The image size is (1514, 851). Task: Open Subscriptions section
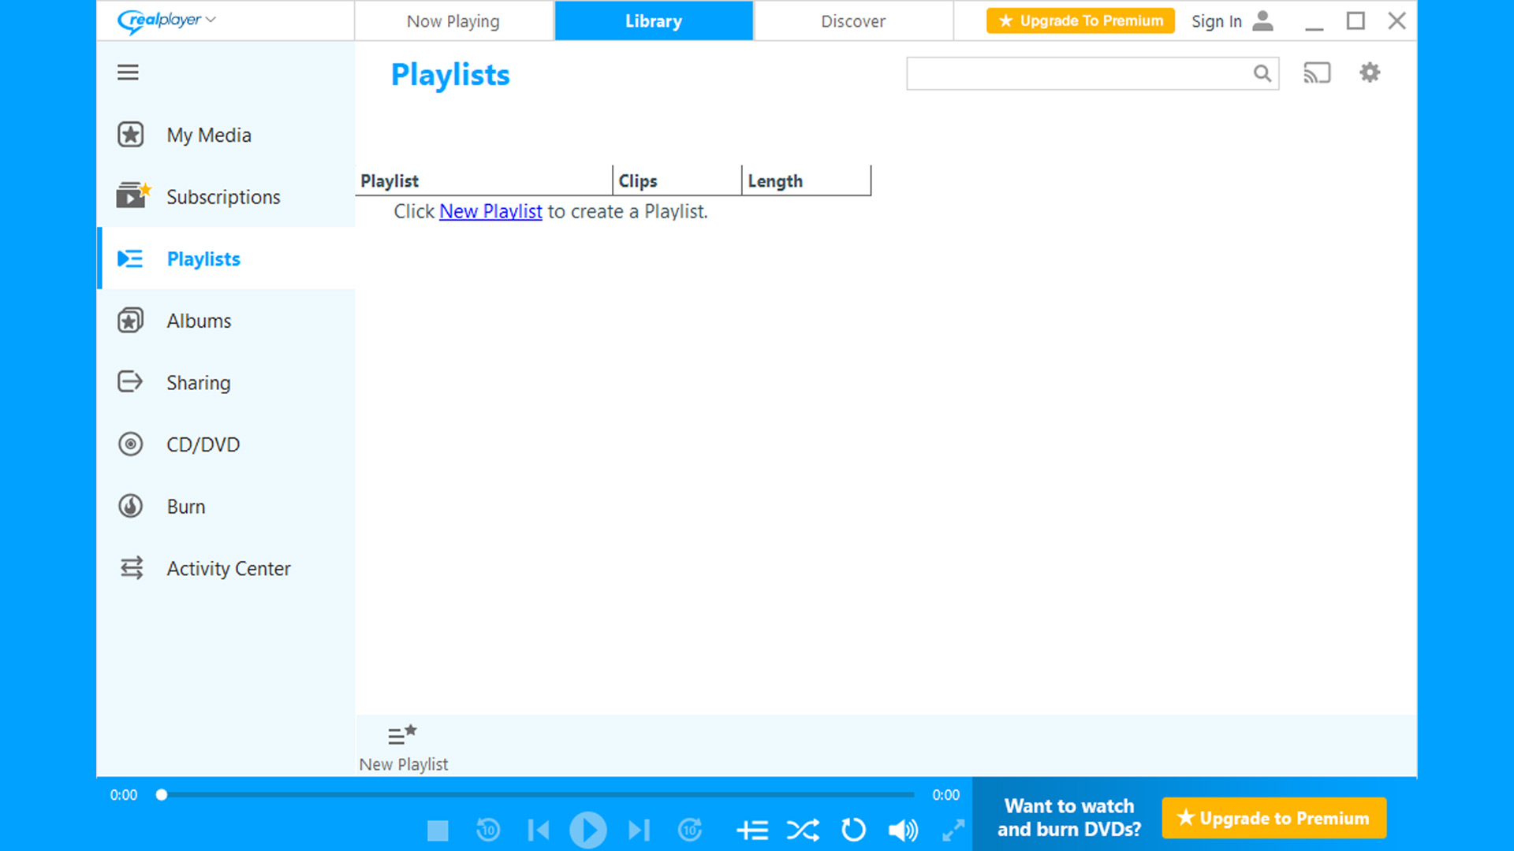click(x=226, y=197)
